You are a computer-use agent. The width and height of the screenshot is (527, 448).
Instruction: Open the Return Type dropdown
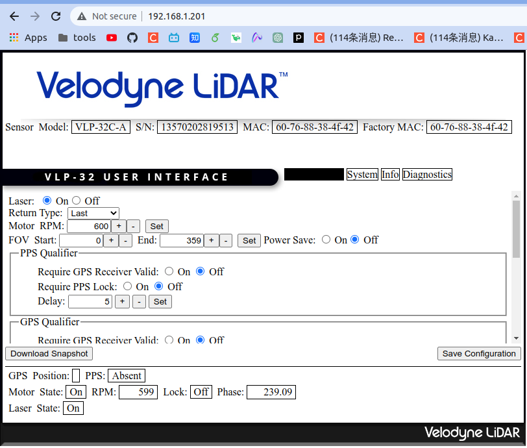pos(93,213)
